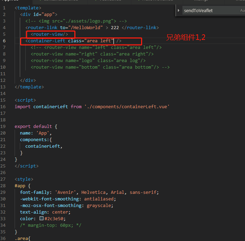The image size is (245, 241).
Task: Click the #app selector on line 28
Action: coord(20,186)
